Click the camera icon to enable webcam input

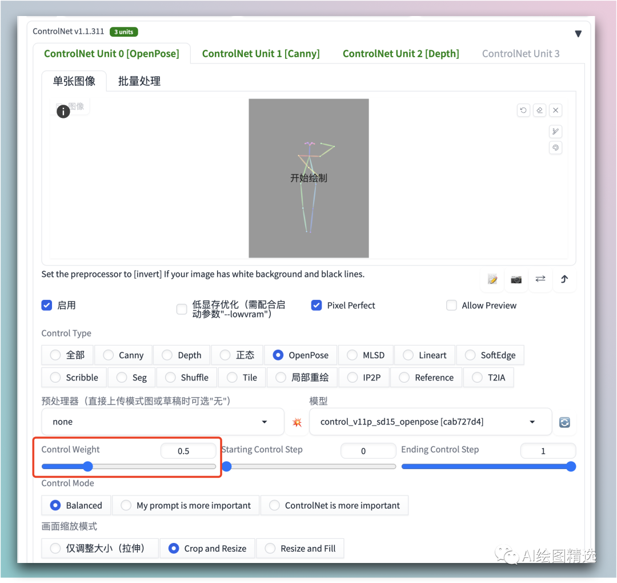pyautogui.click(x=516, y=280)
